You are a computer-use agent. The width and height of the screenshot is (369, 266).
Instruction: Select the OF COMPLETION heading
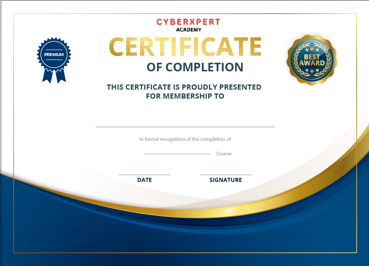(195, 67)
